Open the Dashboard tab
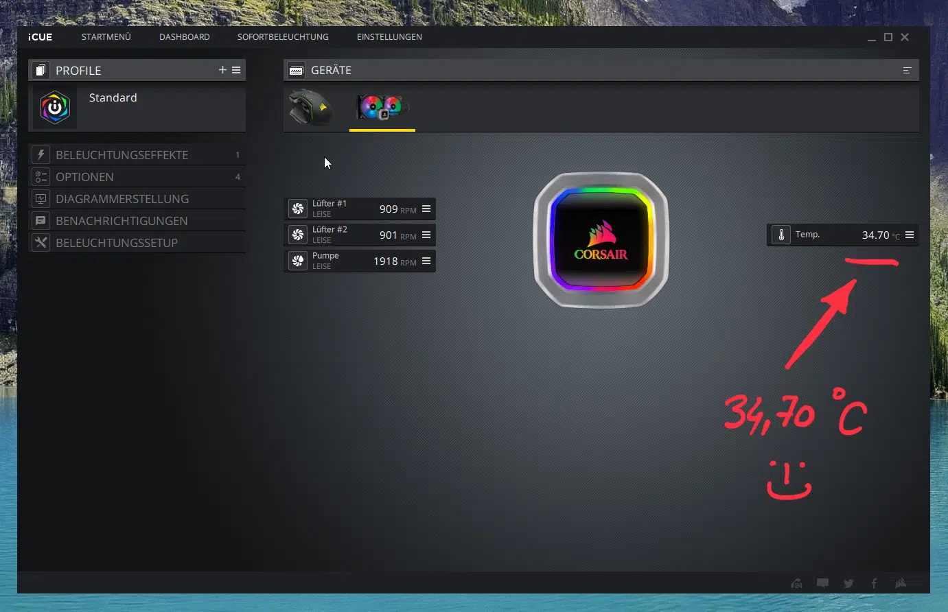The image size is (948, 612). tap(185, 37)
